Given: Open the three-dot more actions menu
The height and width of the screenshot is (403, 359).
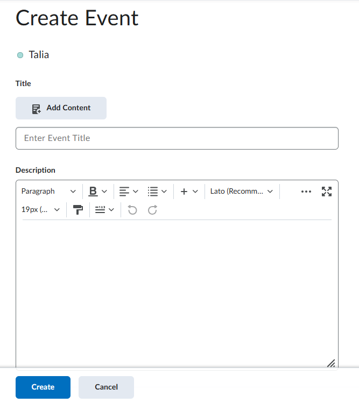Looking at the screenshot, I should (306, 192).
